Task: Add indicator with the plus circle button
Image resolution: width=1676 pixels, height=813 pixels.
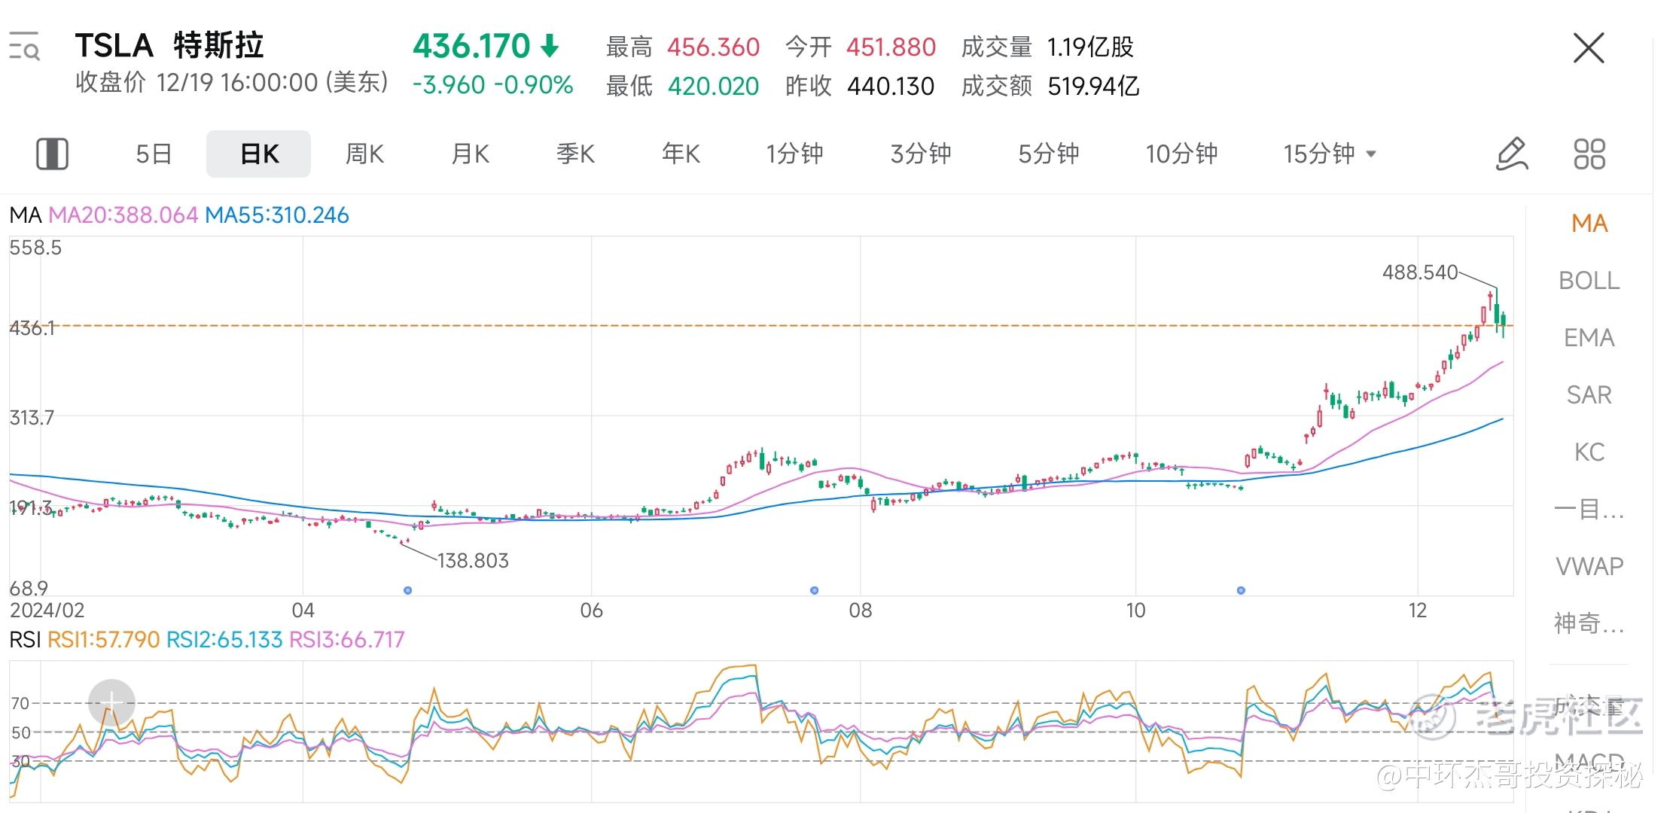Action: pyautogui.click(x=111, y=703)
